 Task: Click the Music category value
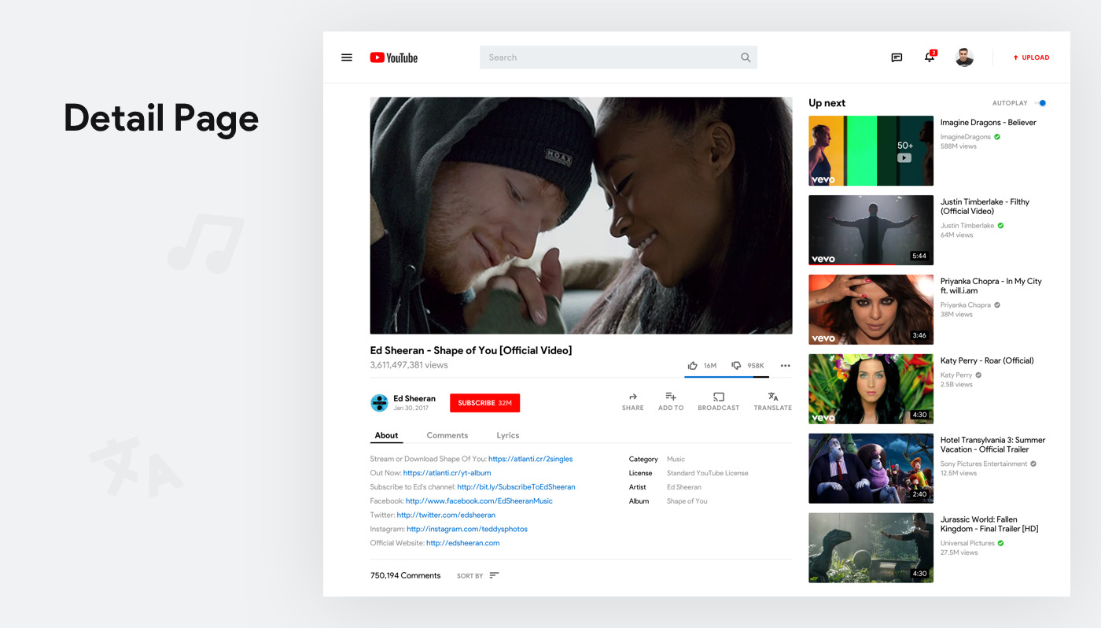point(676,459)
